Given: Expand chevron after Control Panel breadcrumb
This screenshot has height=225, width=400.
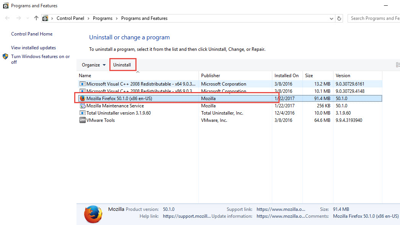Looking at the screenshot, I should click(88, 18).
